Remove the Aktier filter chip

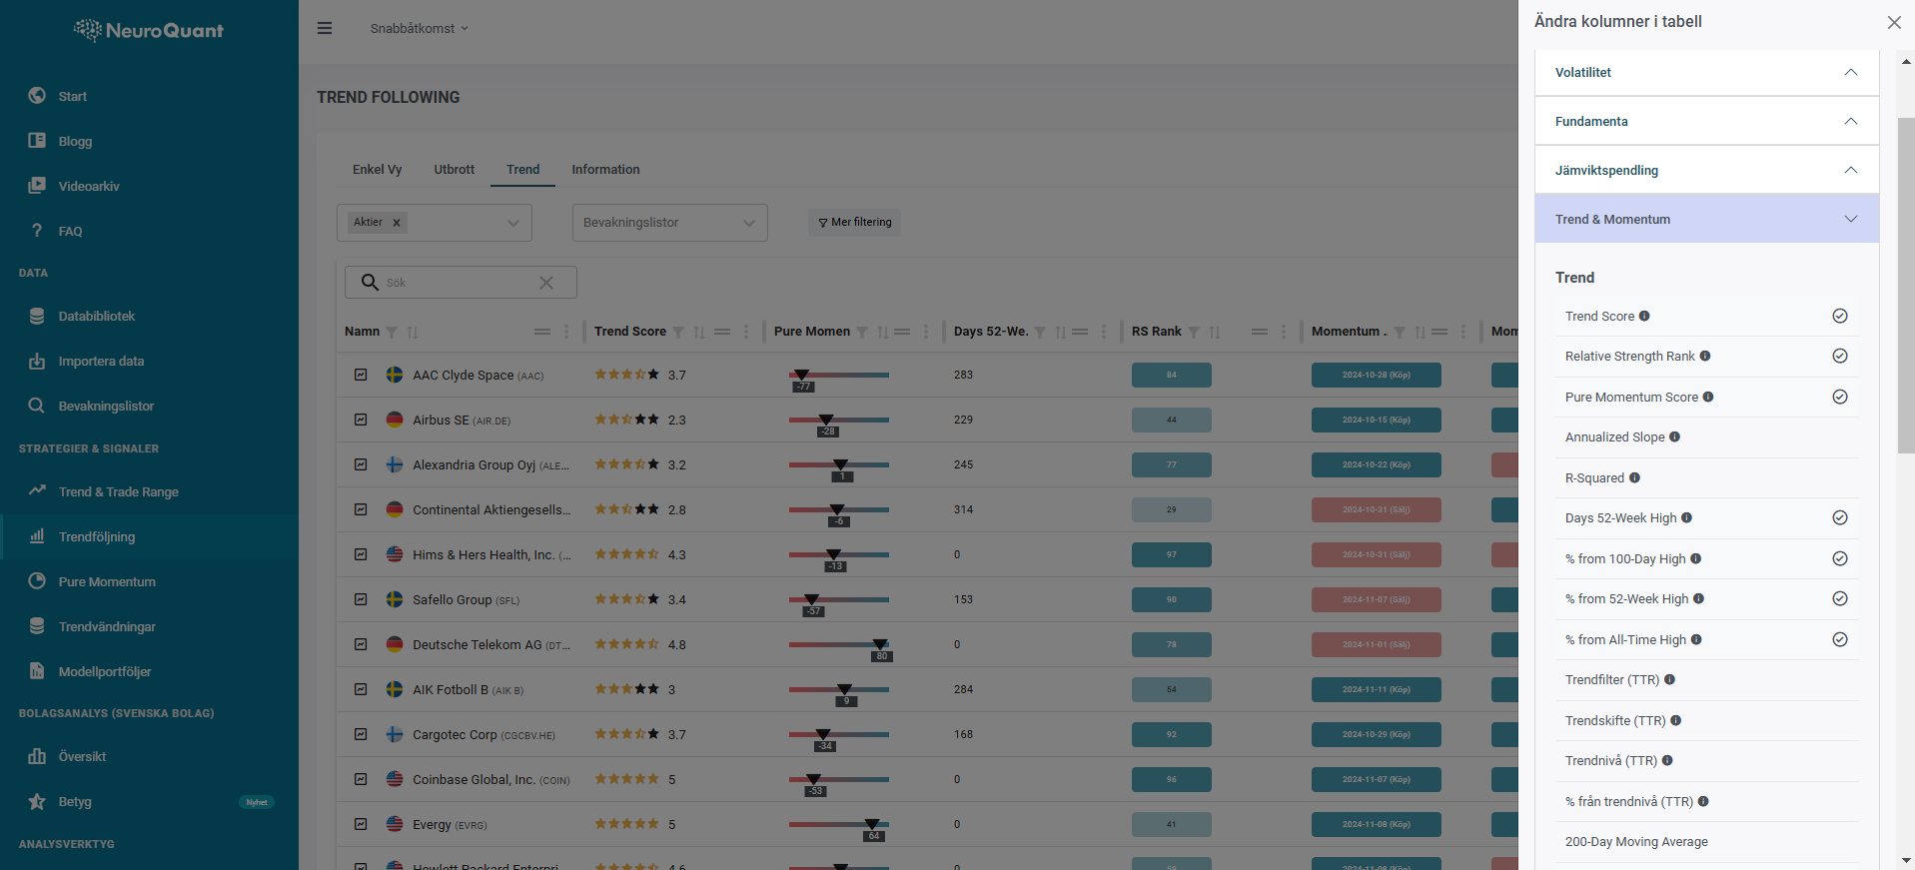(x=397, y=223)
